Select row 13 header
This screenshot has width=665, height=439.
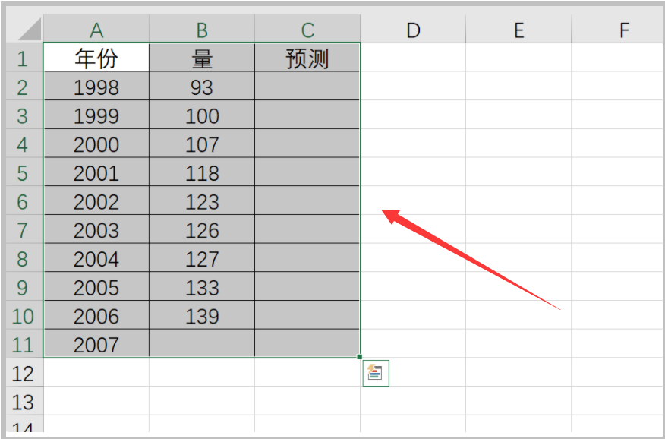[24, 401]
